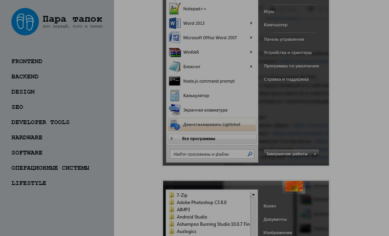Click the Microsoft Office Word 2007 icon

[175, 38]
